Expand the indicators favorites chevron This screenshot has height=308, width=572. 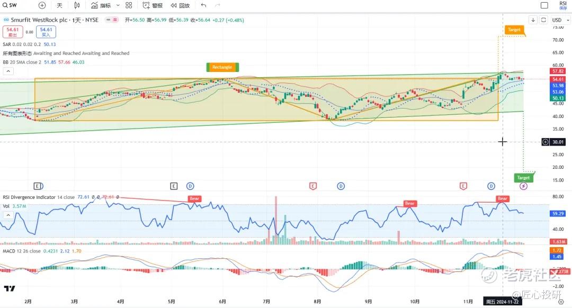118,5
